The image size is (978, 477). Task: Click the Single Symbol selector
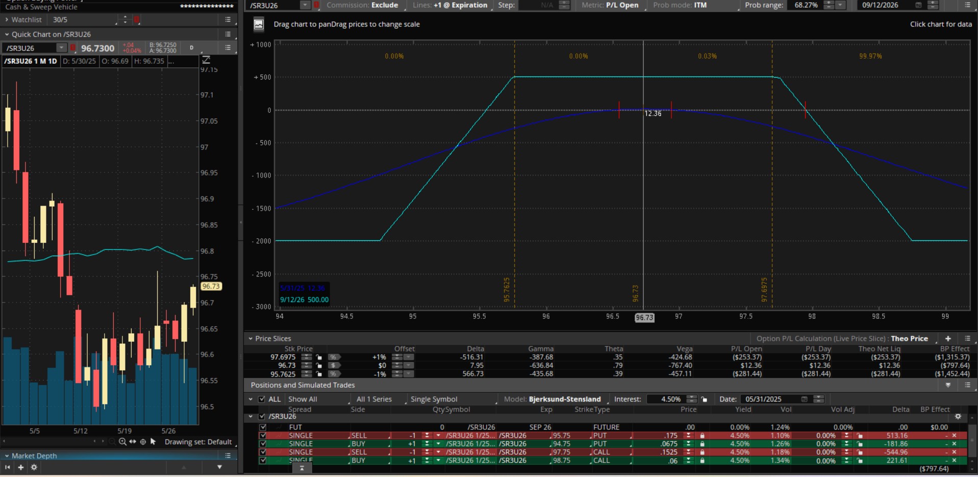pyautogui.click(x=434, y=399)
